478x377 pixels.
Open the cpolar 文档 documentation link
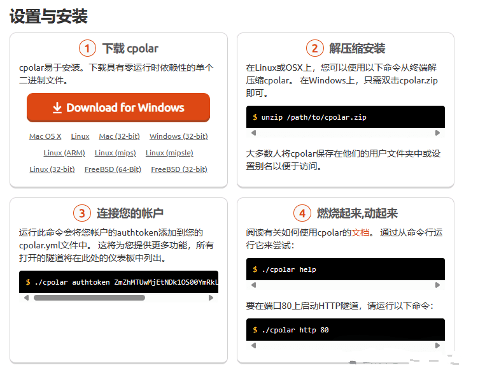360,232
